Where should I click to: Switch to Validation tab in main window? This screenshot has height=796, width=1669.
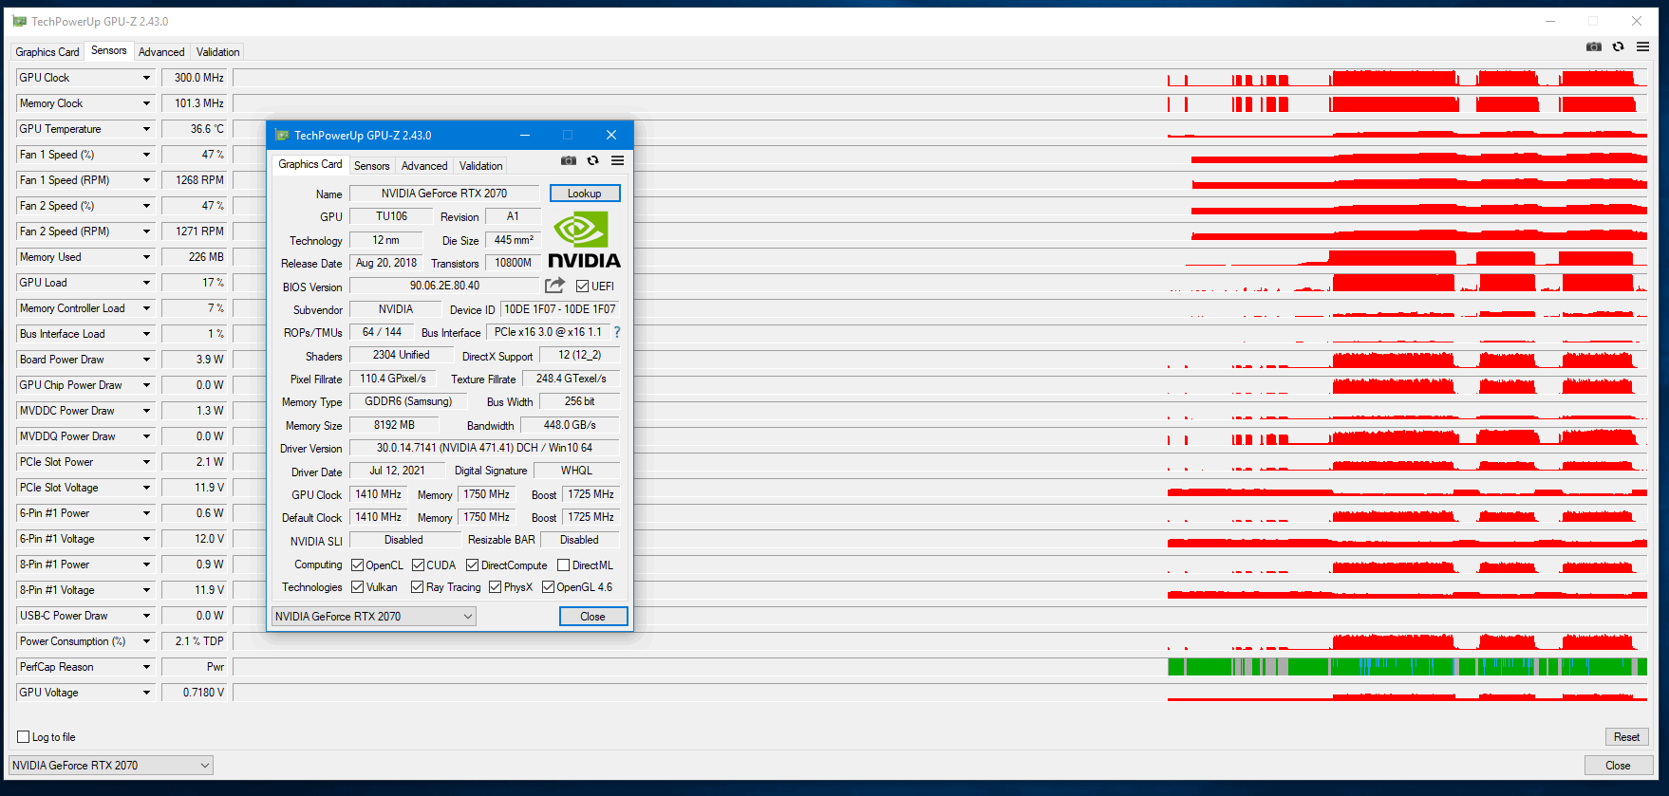point(217,52)
